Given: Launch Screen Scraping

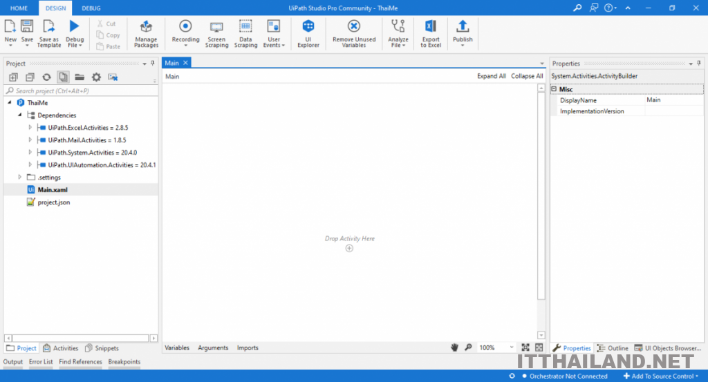Looking at the screenshot, I should 216,33.
